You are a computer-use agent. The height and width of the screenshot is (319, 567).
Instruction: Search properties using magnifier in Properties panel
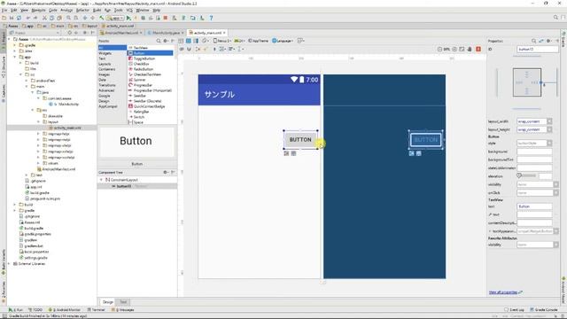pos(533,41)
